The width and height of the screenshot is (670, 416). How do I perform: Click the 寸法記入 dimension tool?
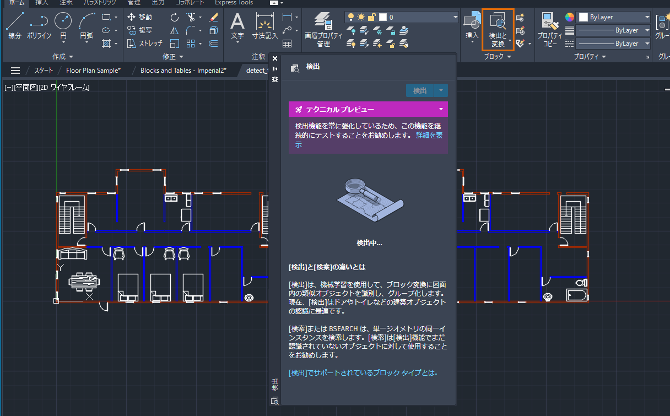tap(265, 26)
